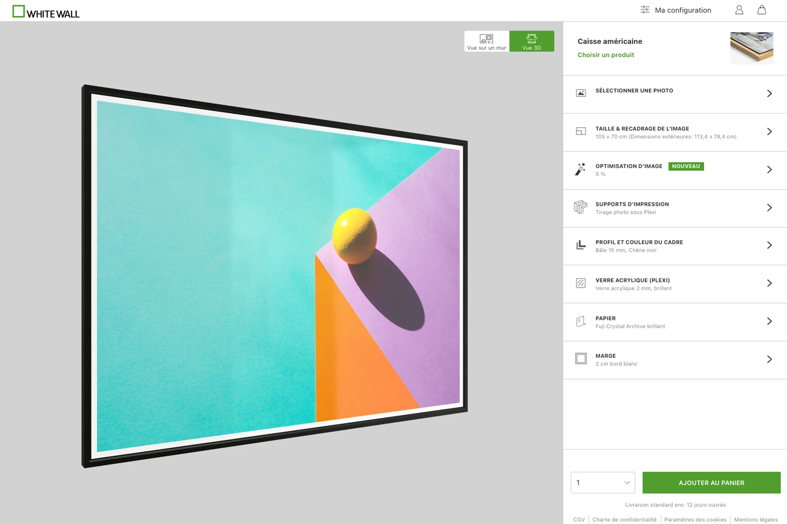Screen dimensions: 787x524
Task: Click the Verre acrylique glass icon
Action: (x=580, y=283)
